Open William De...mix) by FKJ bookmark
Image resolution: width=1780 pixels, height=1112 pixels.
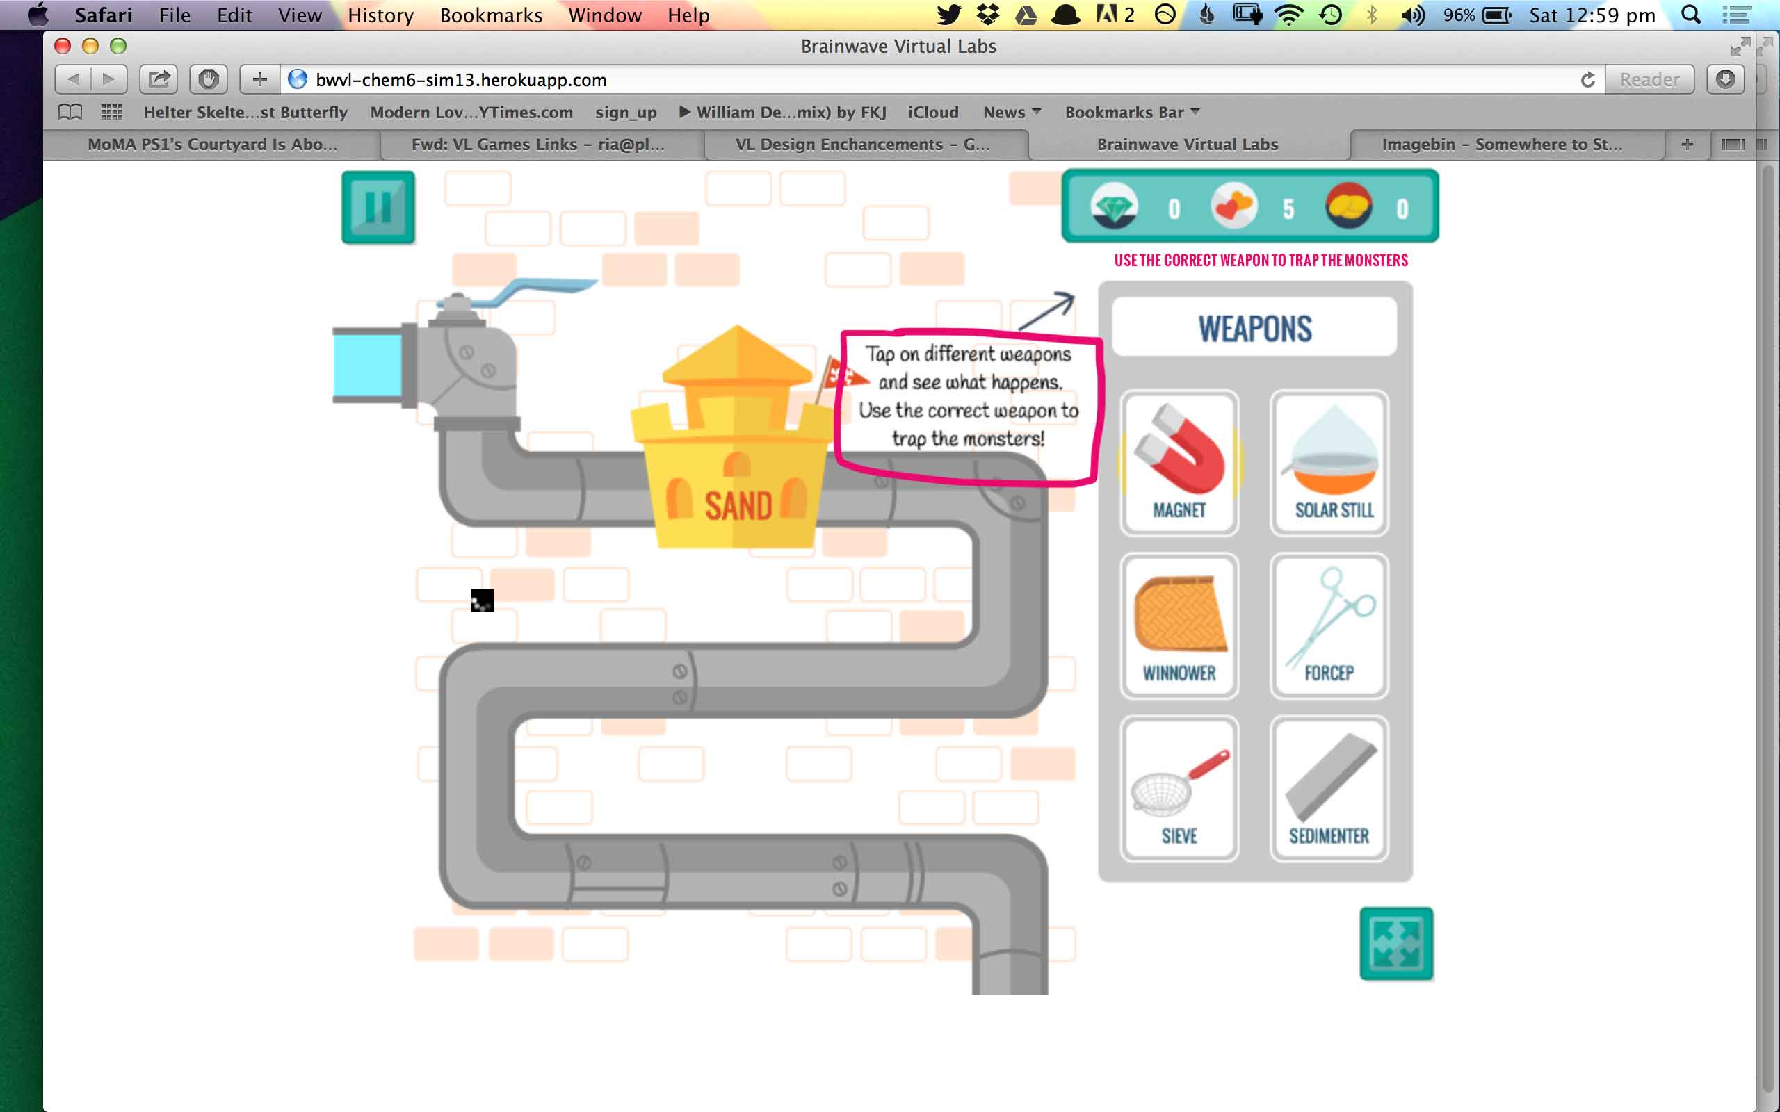point(783,113)
